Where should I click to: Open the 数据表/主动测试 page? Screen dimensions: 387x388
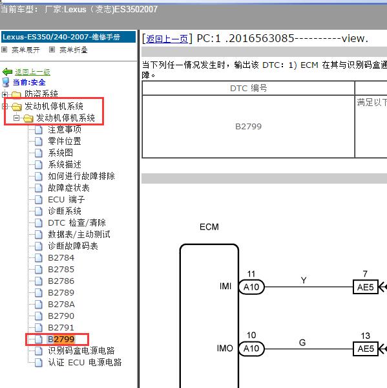[79, 234]
